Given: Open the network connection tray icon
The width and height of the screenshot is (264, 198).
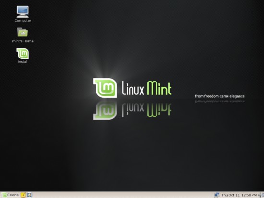Looking at the screenshot, I should [216, 195].
